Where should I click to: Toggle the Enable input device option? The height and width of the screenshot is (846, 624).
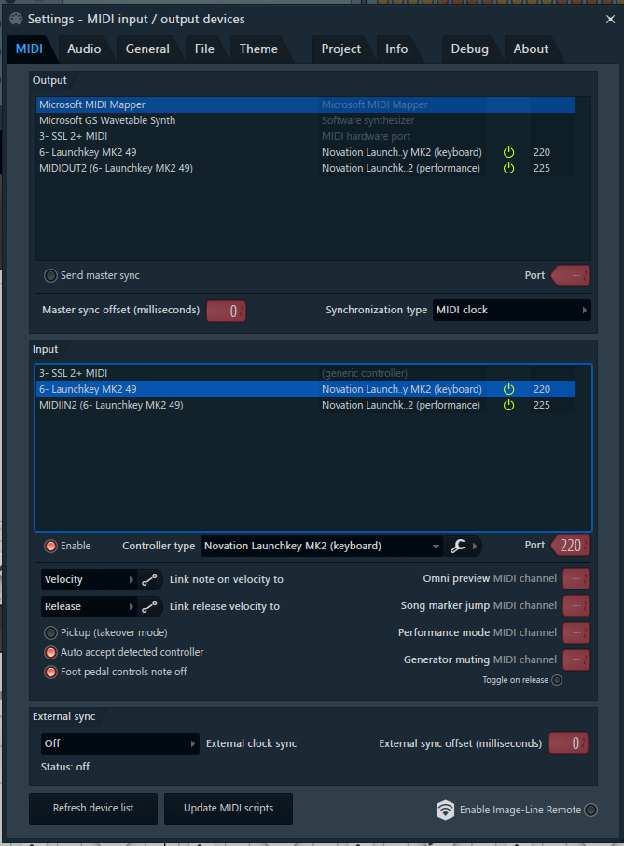50,546
